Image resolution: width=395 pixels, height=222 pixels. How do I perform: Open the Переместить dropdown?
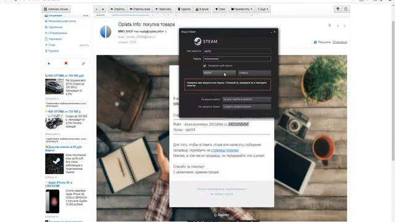241,9
